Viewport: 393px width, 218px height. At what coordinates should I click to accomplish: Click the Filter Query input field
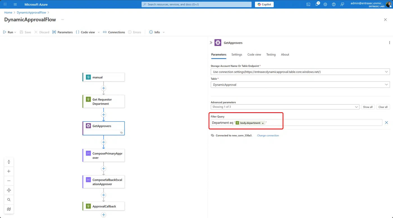coord(296,123)
